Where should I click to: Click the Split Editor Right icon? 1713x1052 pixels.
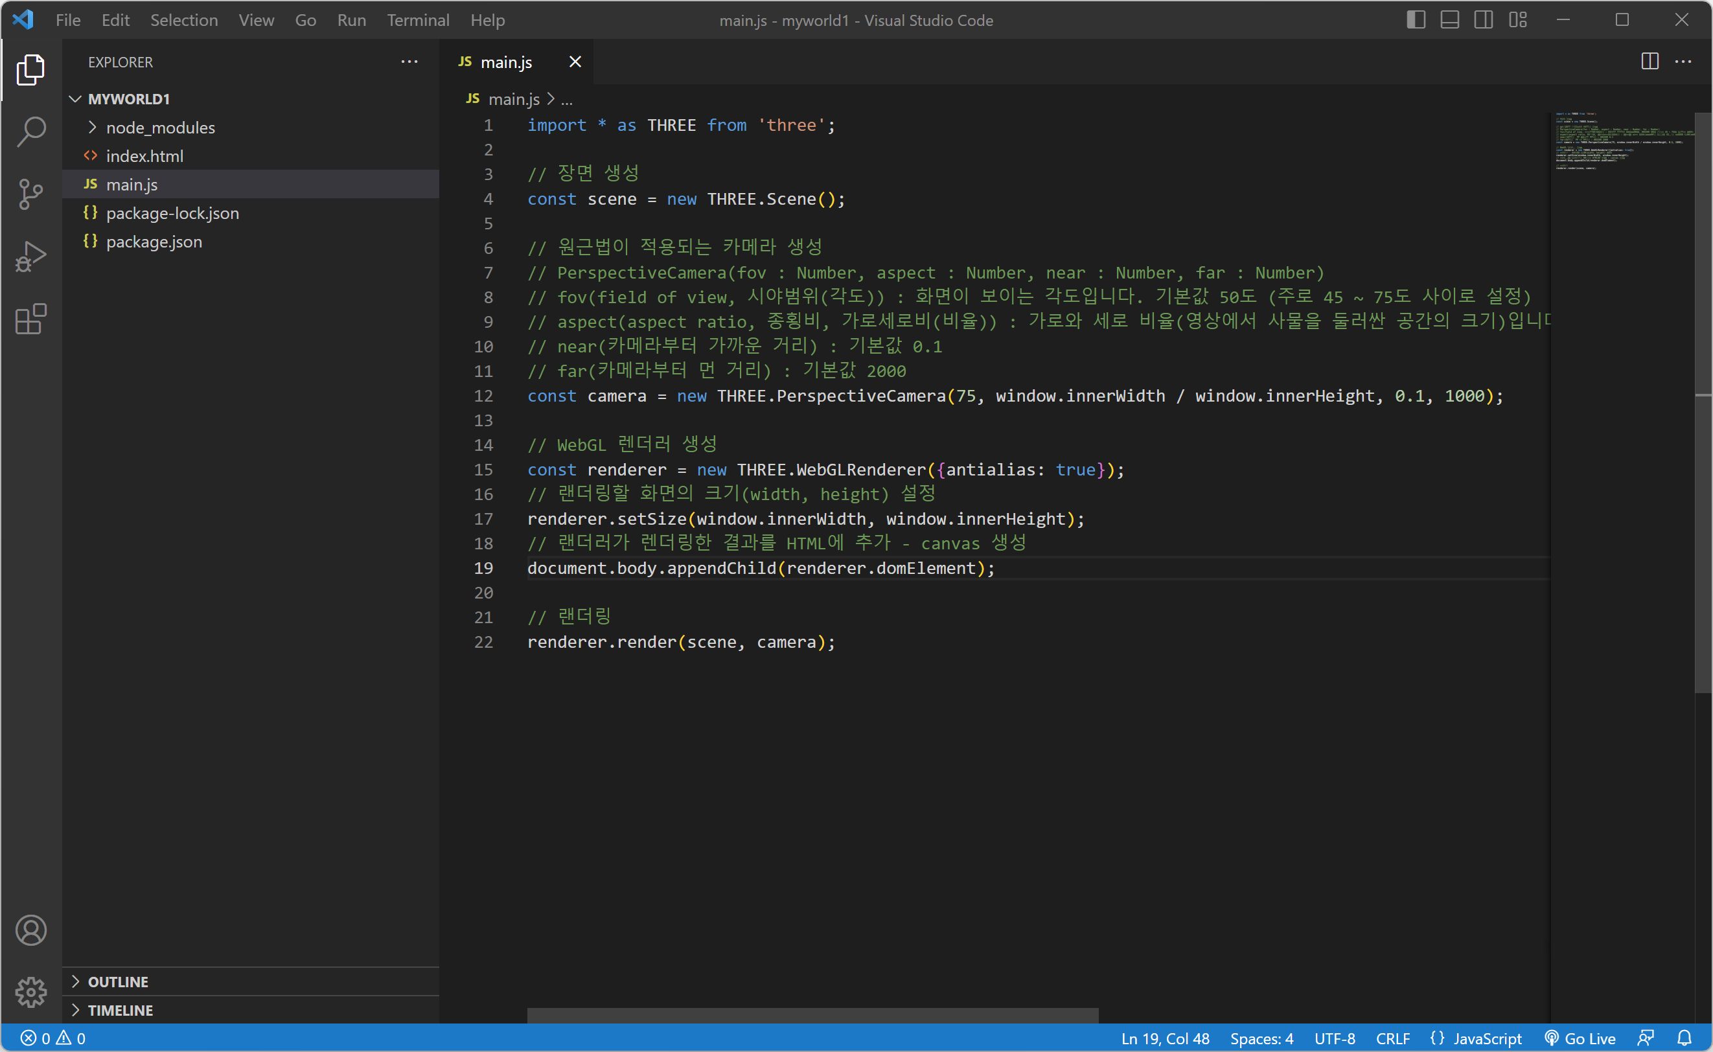click(1649, 62)
